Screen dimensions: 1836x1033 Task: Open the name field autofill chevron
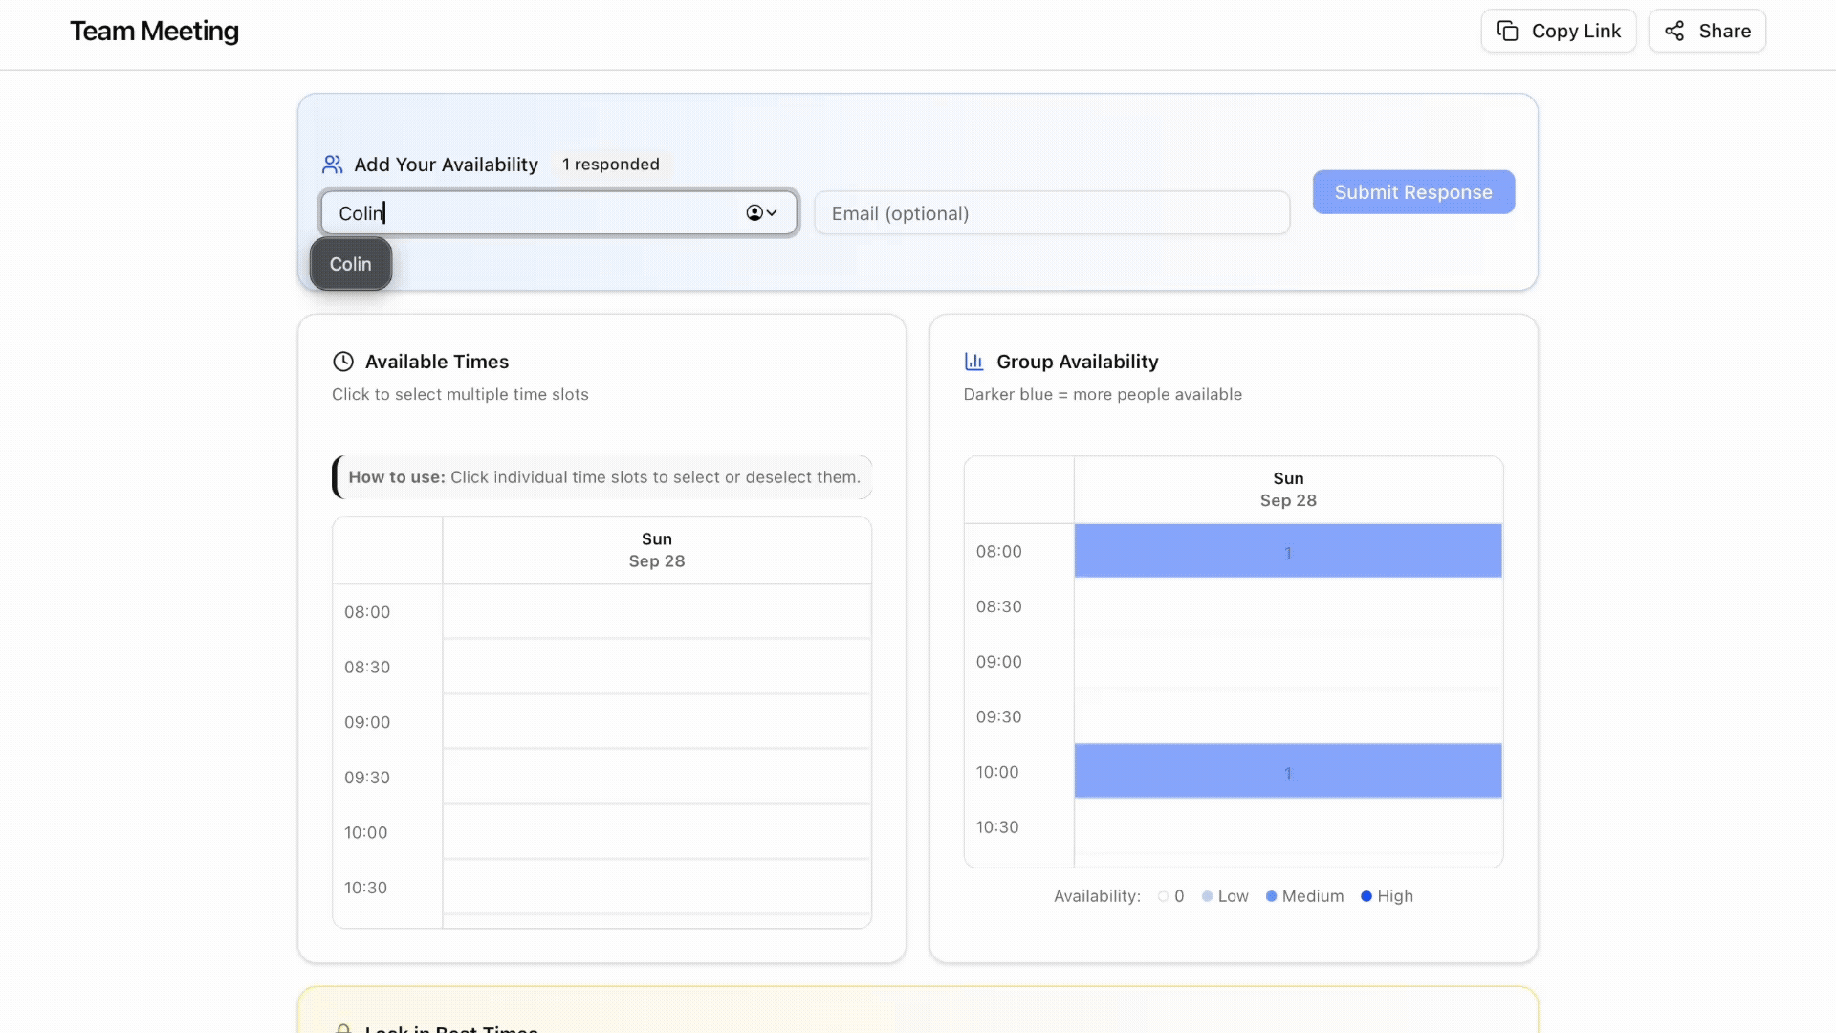(x=772, y=213)
